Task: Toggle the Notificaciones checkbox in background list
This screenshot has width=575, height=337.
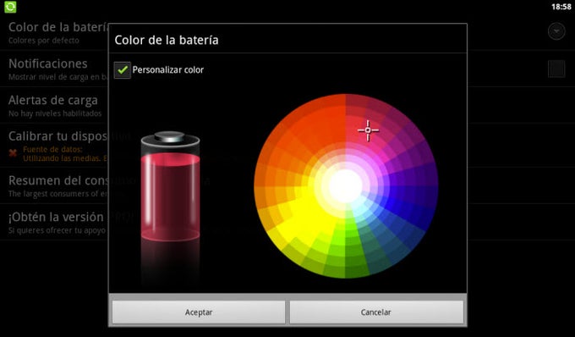Action: click(556, 69)
